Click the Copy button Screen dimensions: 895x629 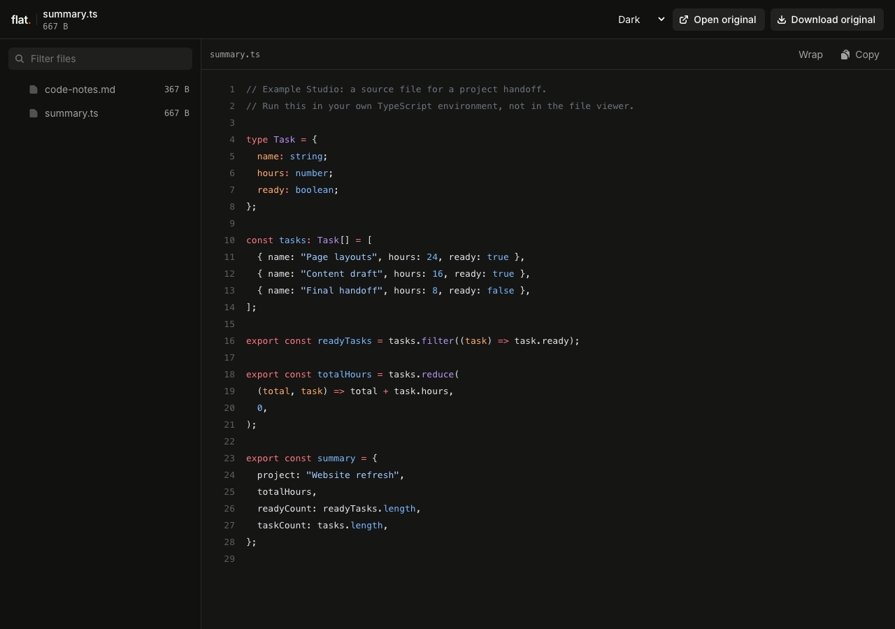pos(860,55)
